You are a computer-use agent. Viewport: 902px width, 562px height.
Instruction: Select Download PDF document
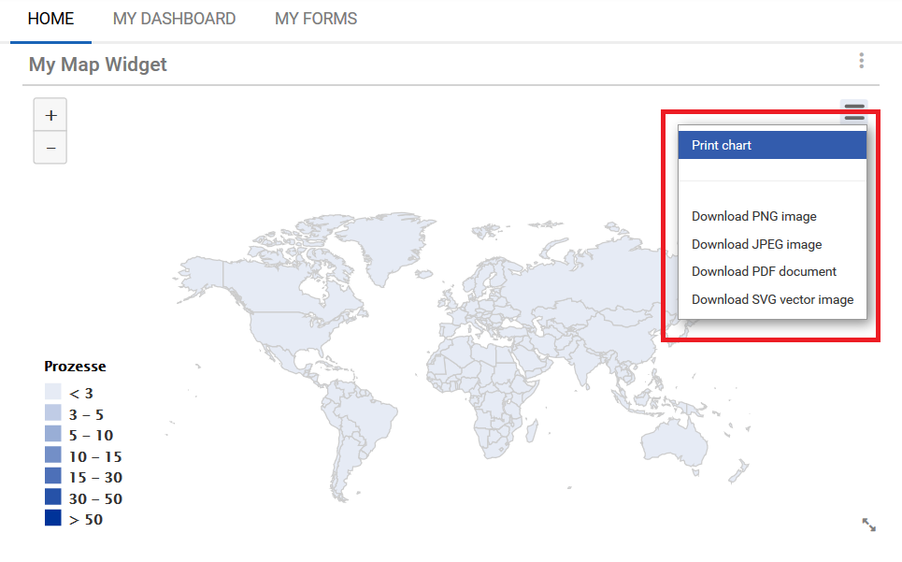point(764,271)
